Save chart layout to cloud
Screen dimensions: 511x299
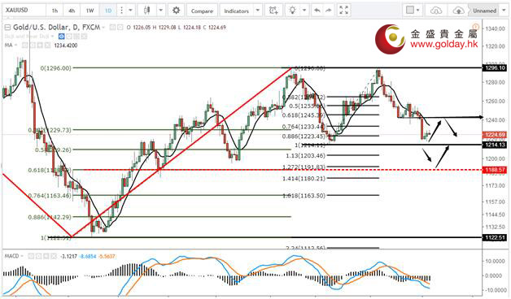[x=458, y=11]
